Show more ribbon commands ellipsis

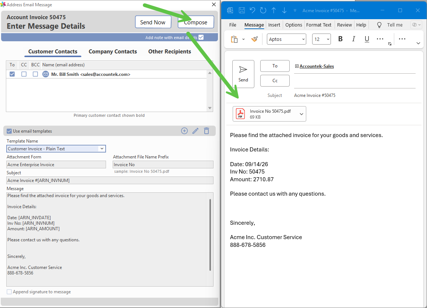pos(402,39)
